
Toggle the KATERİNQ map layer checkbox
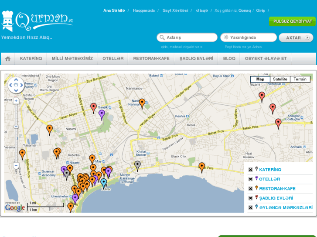click(x=250, y=170)
